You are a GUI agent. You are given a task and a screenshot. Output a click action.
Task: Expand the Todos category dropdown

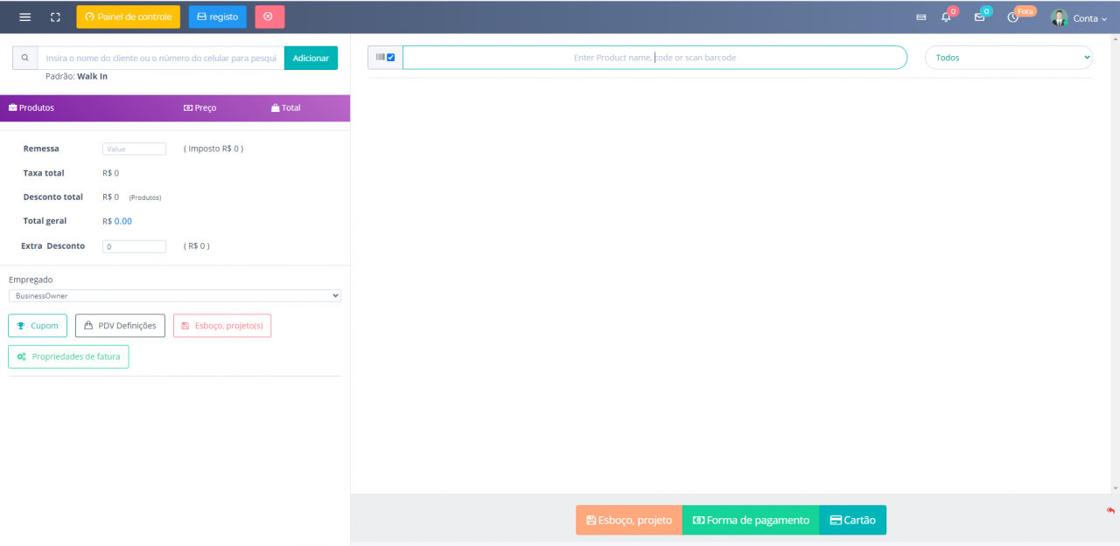click(1008, 58)
